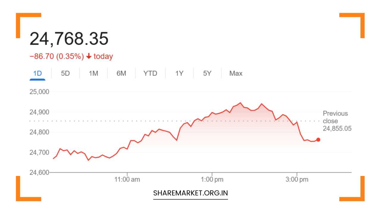Switch to the 5D chart view
The height and width of the screenshot is (214, 381).
click(65, 73)
